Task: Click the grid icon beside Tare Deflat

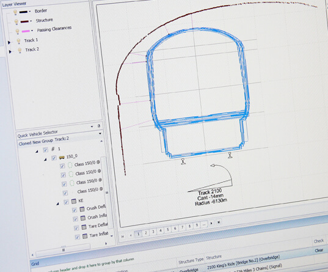Action: (x=84, y=227)
